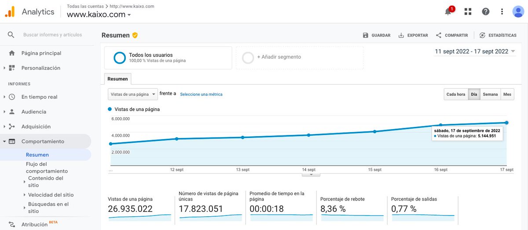Click the GUARDAR button label

coord(381,35)
